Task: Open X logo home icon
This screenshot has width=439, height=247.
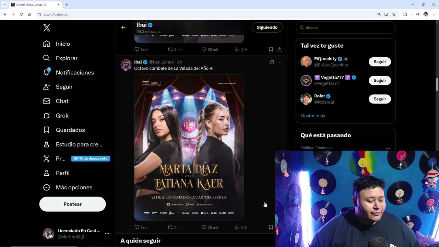Action: click(47, 28)
